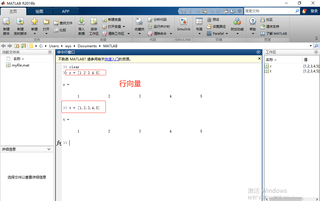Viewport: 320px width, 201px height.
Task: Collapse 详细信息 panel chevron
Action: [x=49, y=149]
